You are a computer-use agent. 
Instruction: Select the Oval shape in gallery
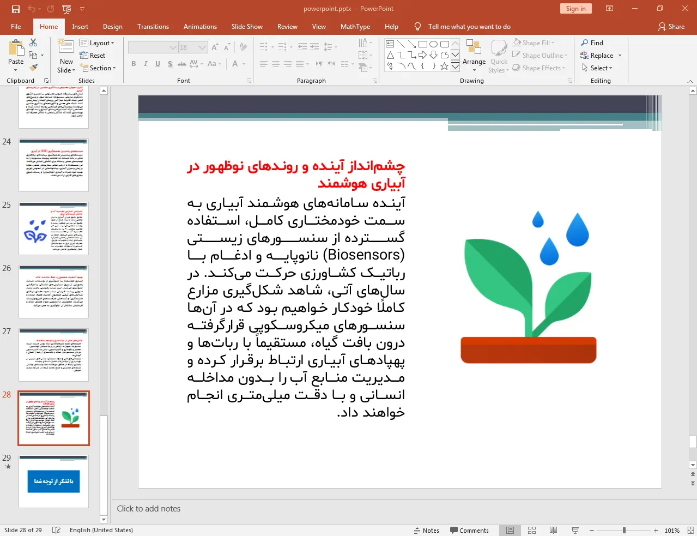[x=434, y=44]
